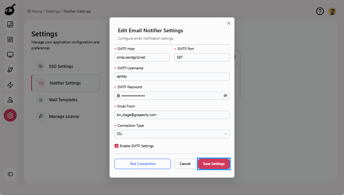Click the lock icon in the password field
The height and width of the screenshot is (195, 344).
coord(119,96)
